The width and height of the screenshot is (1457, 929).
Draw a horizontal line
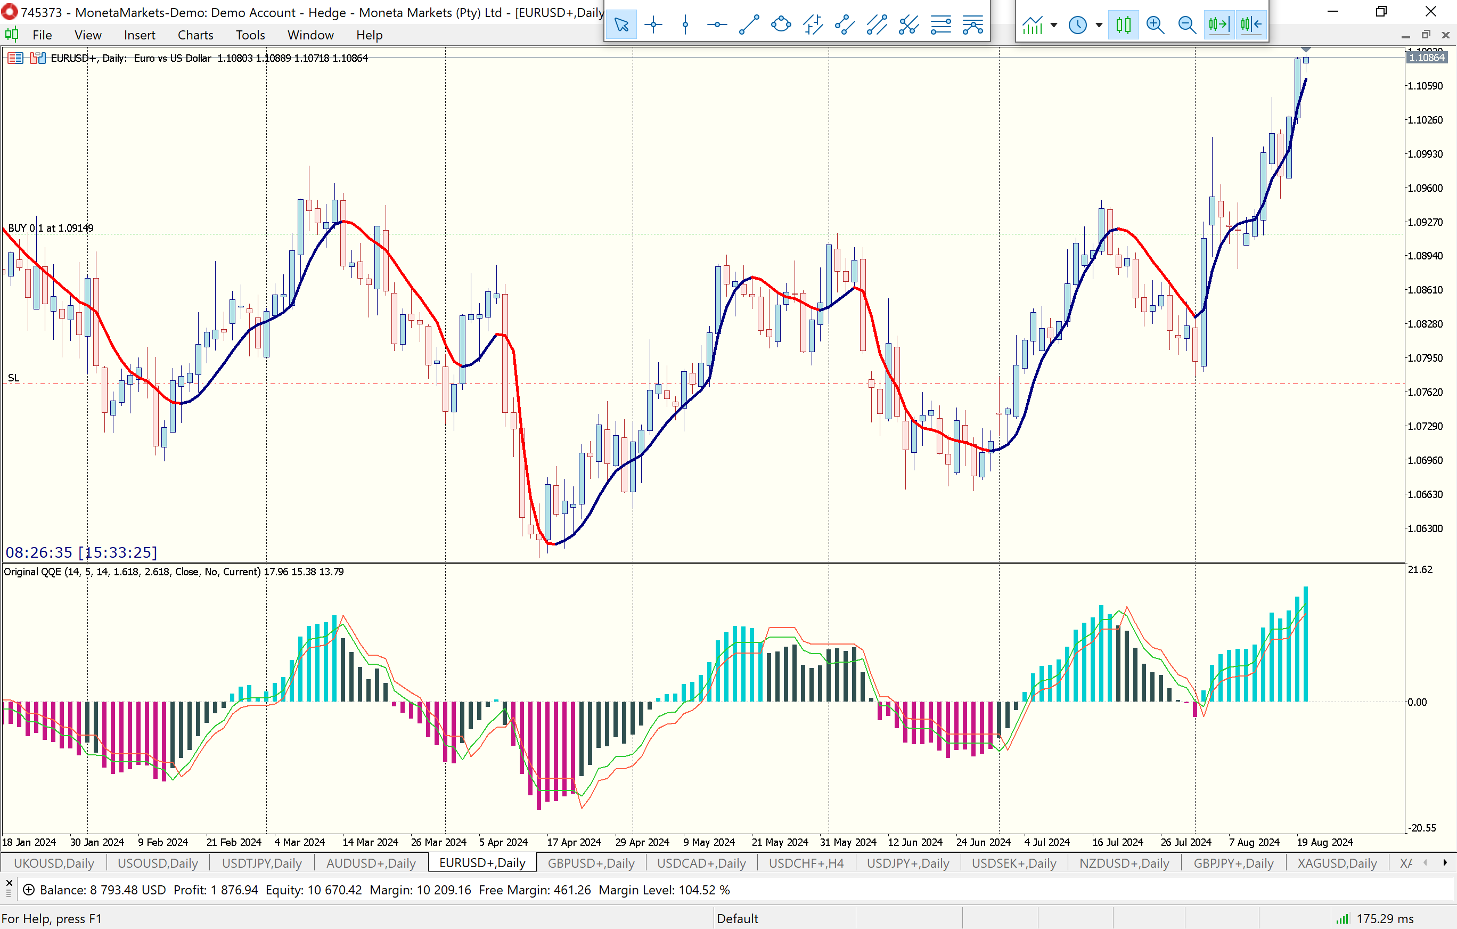(717, 25)
